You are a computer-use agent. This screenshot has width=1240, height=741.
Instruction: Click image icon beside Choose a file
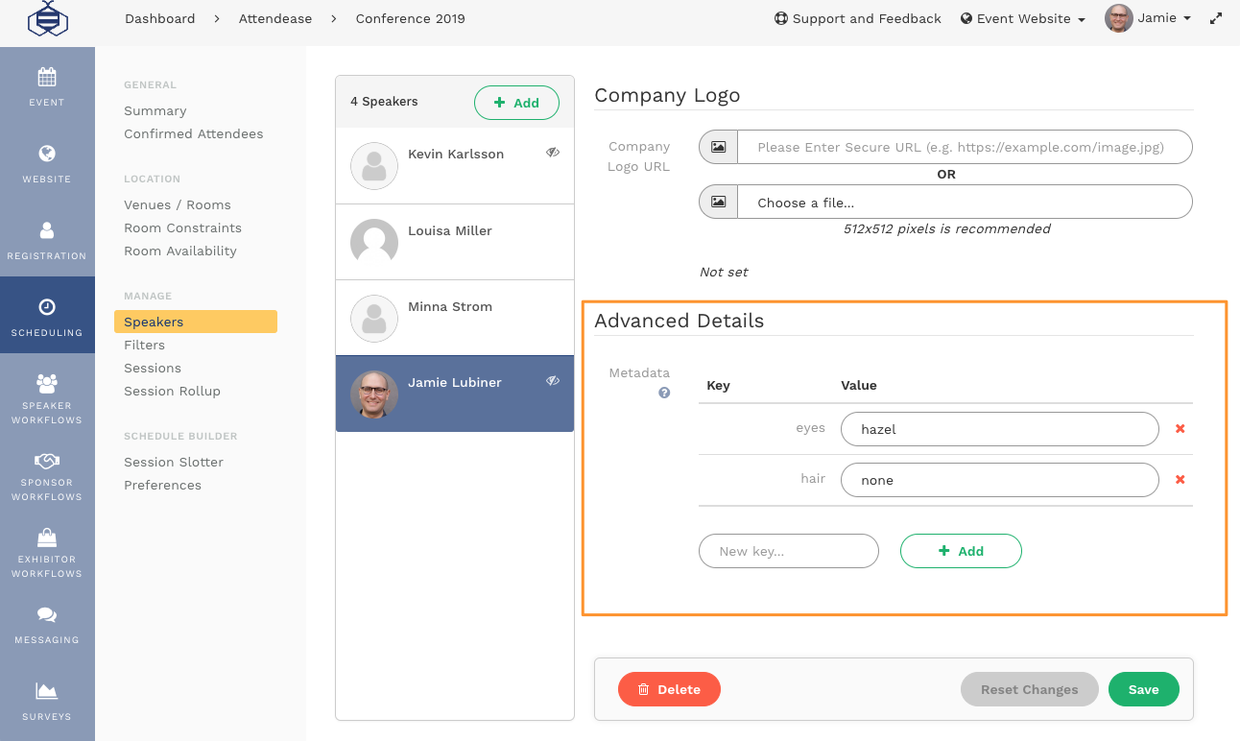pyautogui.click(x=718, y=203)
